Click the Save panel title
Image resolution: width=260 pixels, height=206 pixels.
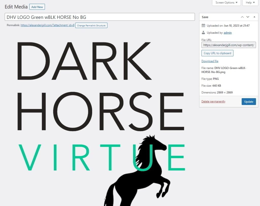point(205,17)
